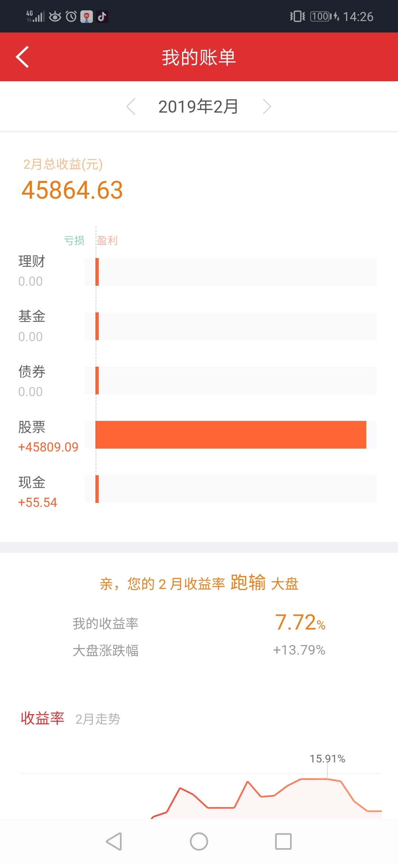Tap the 7.72% my return rate value
The height and width of the screenshot is (864, 398).
point(300,622)
